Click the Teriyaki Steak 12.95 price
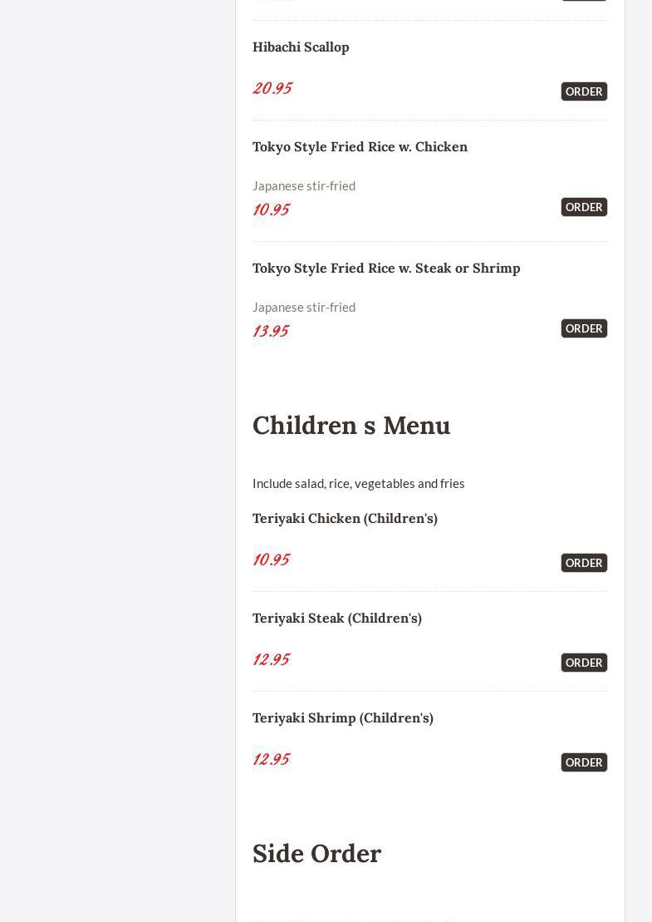This screenshot has width=652, height=922. coord(271,659)
